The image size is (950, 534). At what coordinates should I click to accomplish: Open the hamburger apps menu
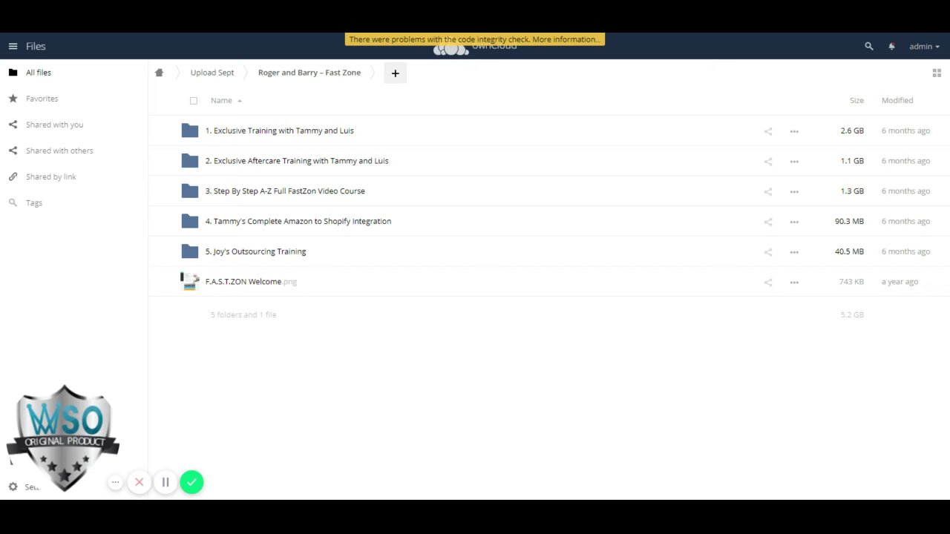pos(13,46)
